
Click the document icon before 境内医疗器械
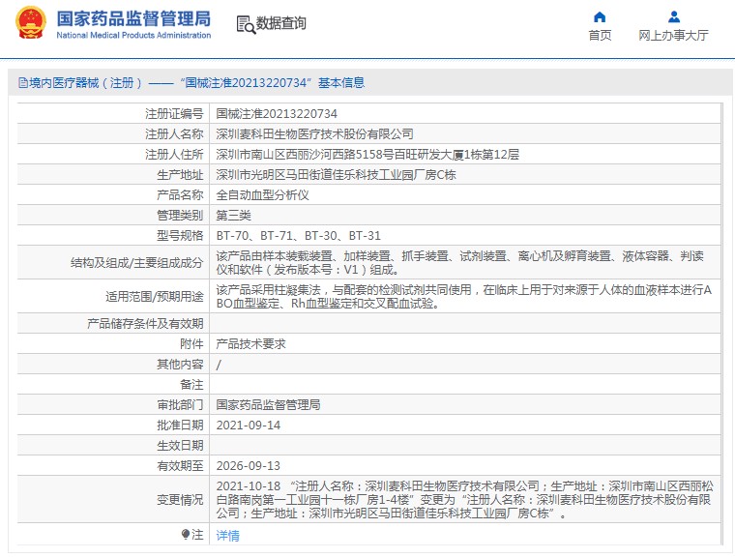22,83
